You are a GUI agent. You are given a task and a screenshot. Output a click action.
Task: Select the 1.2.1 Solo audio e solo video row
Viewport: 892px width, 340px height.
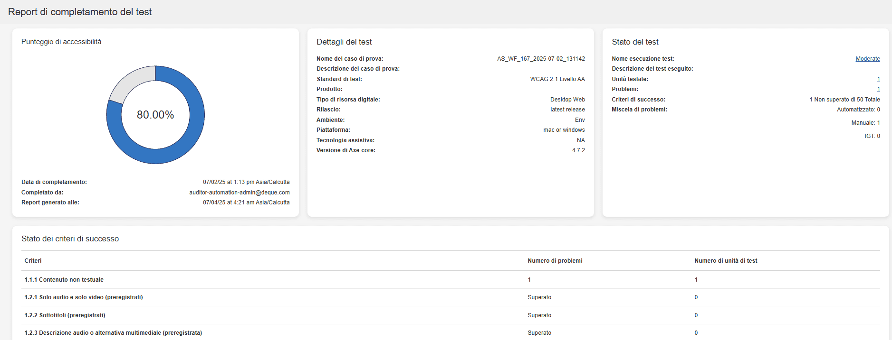point(84,297)
